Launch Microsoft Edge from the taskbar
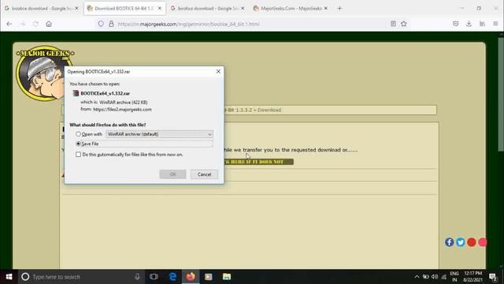Screen dimensions: 504x284 click(172, 277)
